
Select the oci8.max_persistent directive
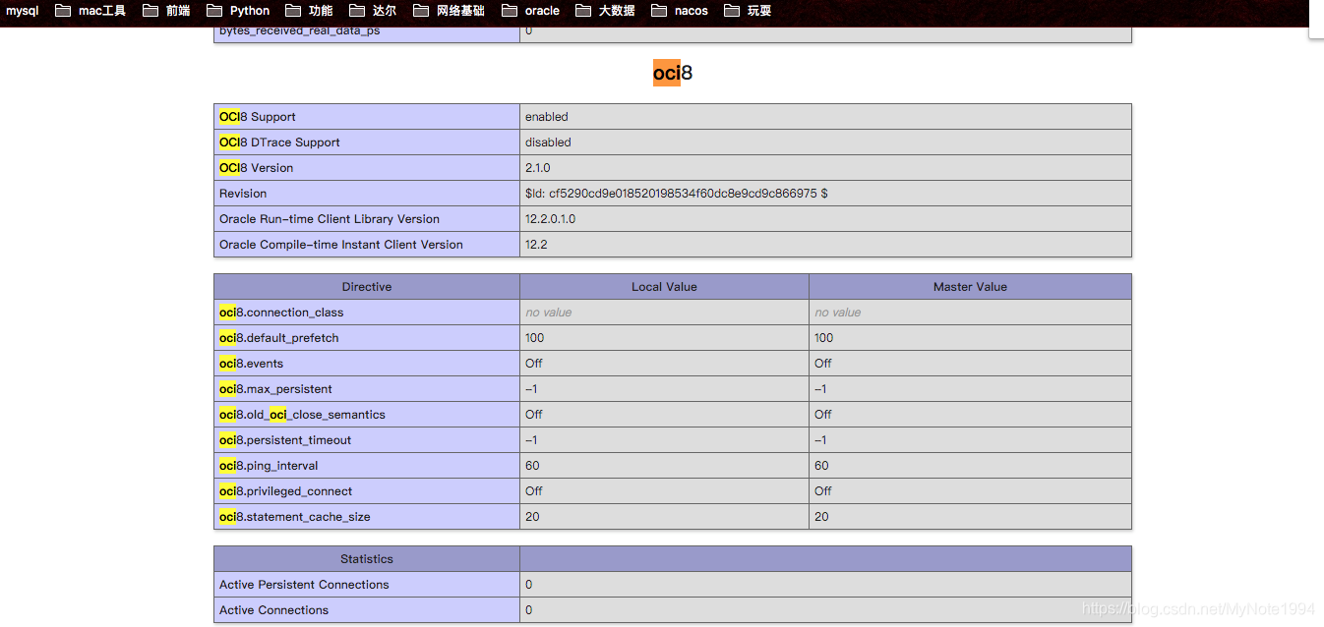pyautogui.click(x=275, y=389)
